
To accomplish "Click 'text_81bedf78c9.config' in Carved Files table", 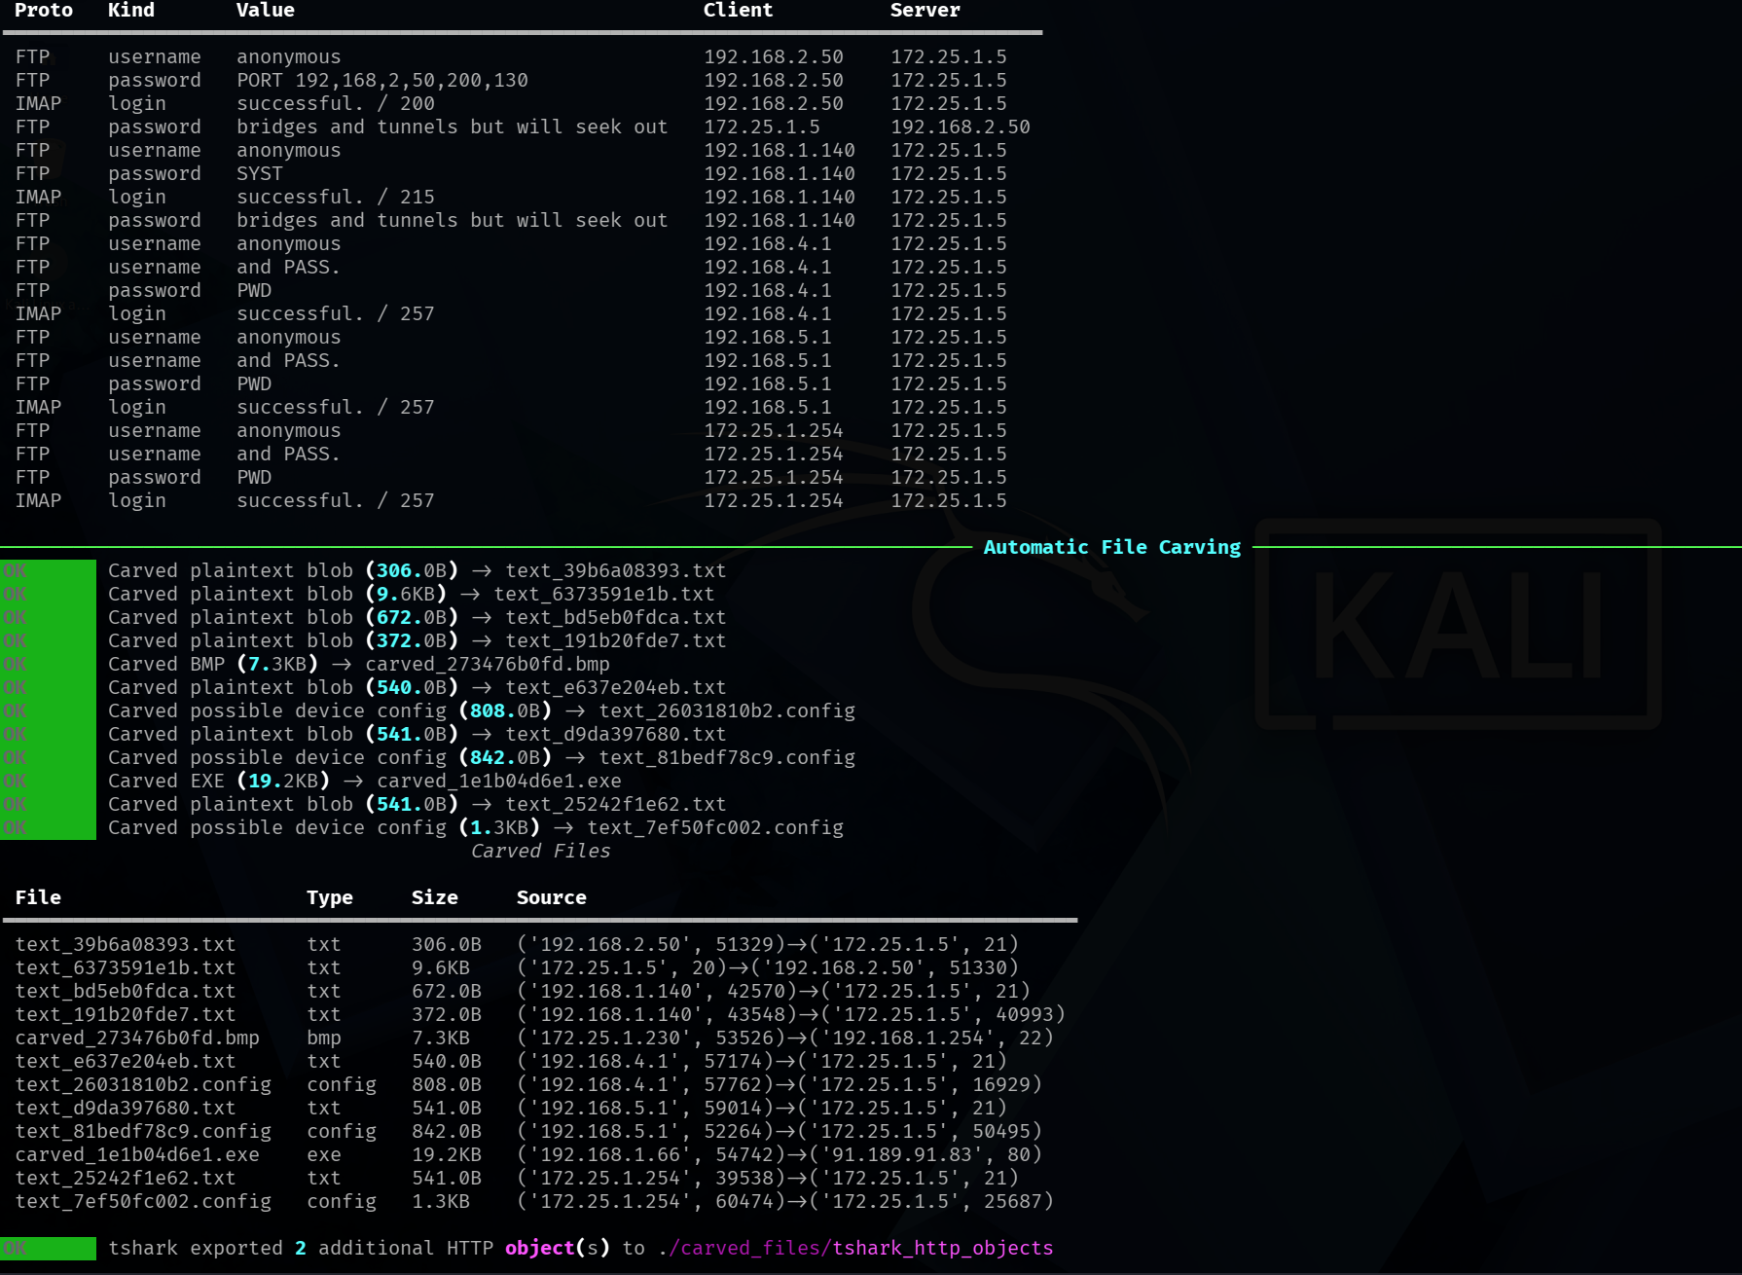I will [x=143, y=1132].
